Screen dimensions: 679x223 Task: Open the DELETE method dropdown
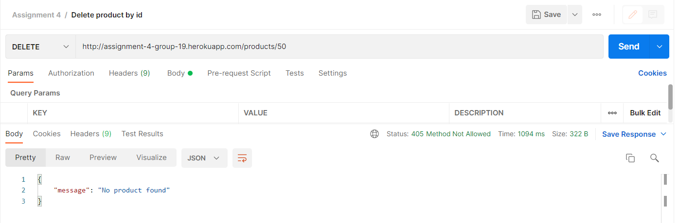pos(40,47)
